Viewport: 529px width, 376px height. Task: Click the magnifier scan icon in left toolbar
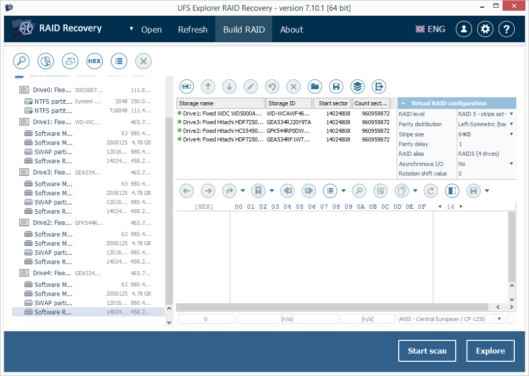tap(21, 61)
